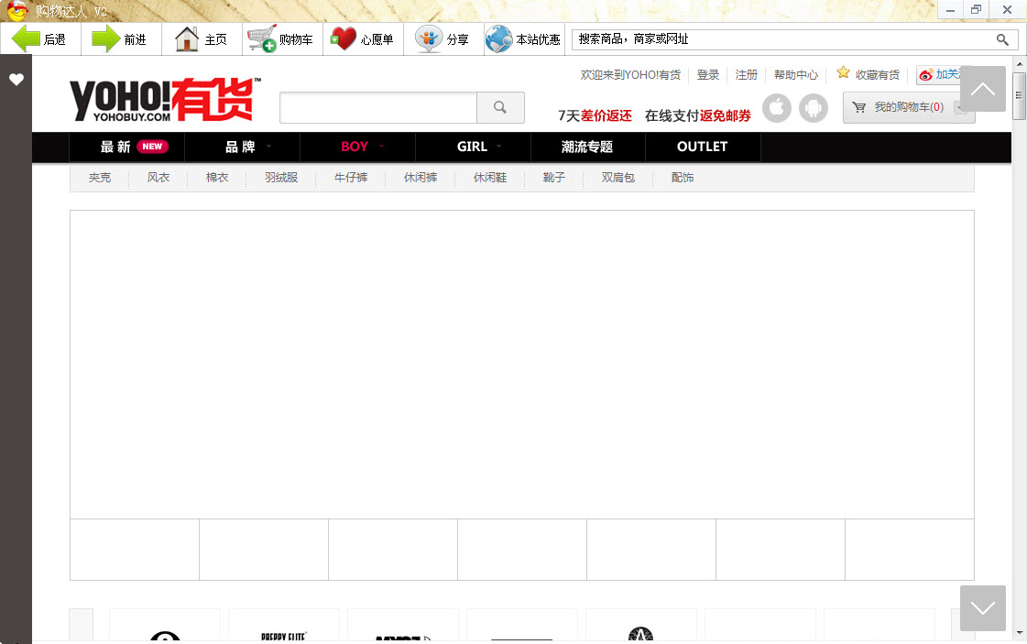Click the magnifier in the toolbar search box
Screen dimensions: 1027x644
click(x=1002, y=39)
